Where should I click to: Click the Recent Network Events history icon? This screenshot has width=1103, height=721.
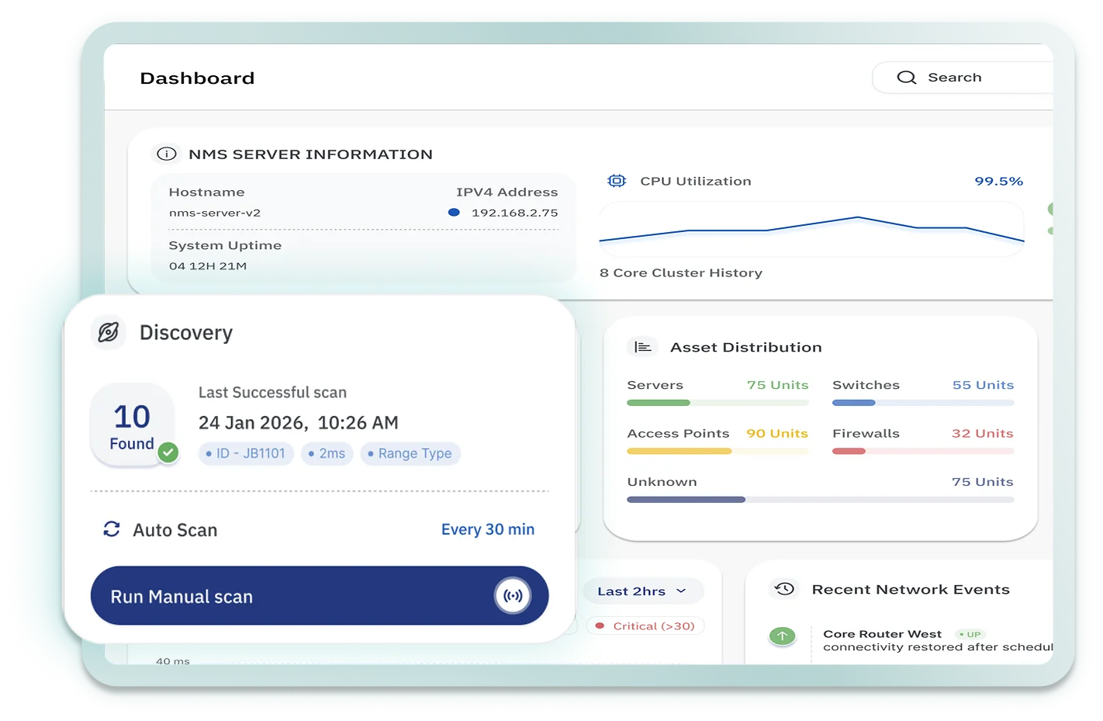pos(784,589)
